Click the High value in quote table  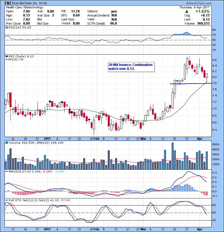tap(26, 15)
